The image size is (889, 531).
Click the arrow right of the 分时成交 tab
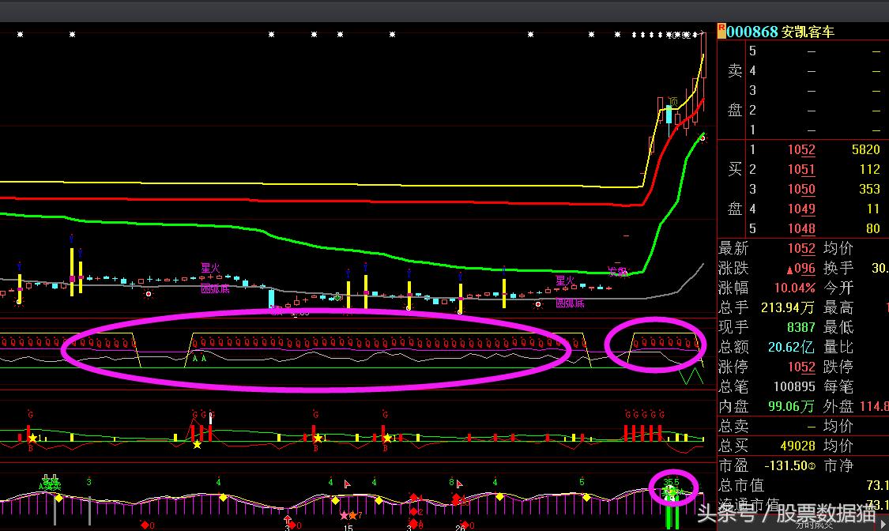click(882, 525)
